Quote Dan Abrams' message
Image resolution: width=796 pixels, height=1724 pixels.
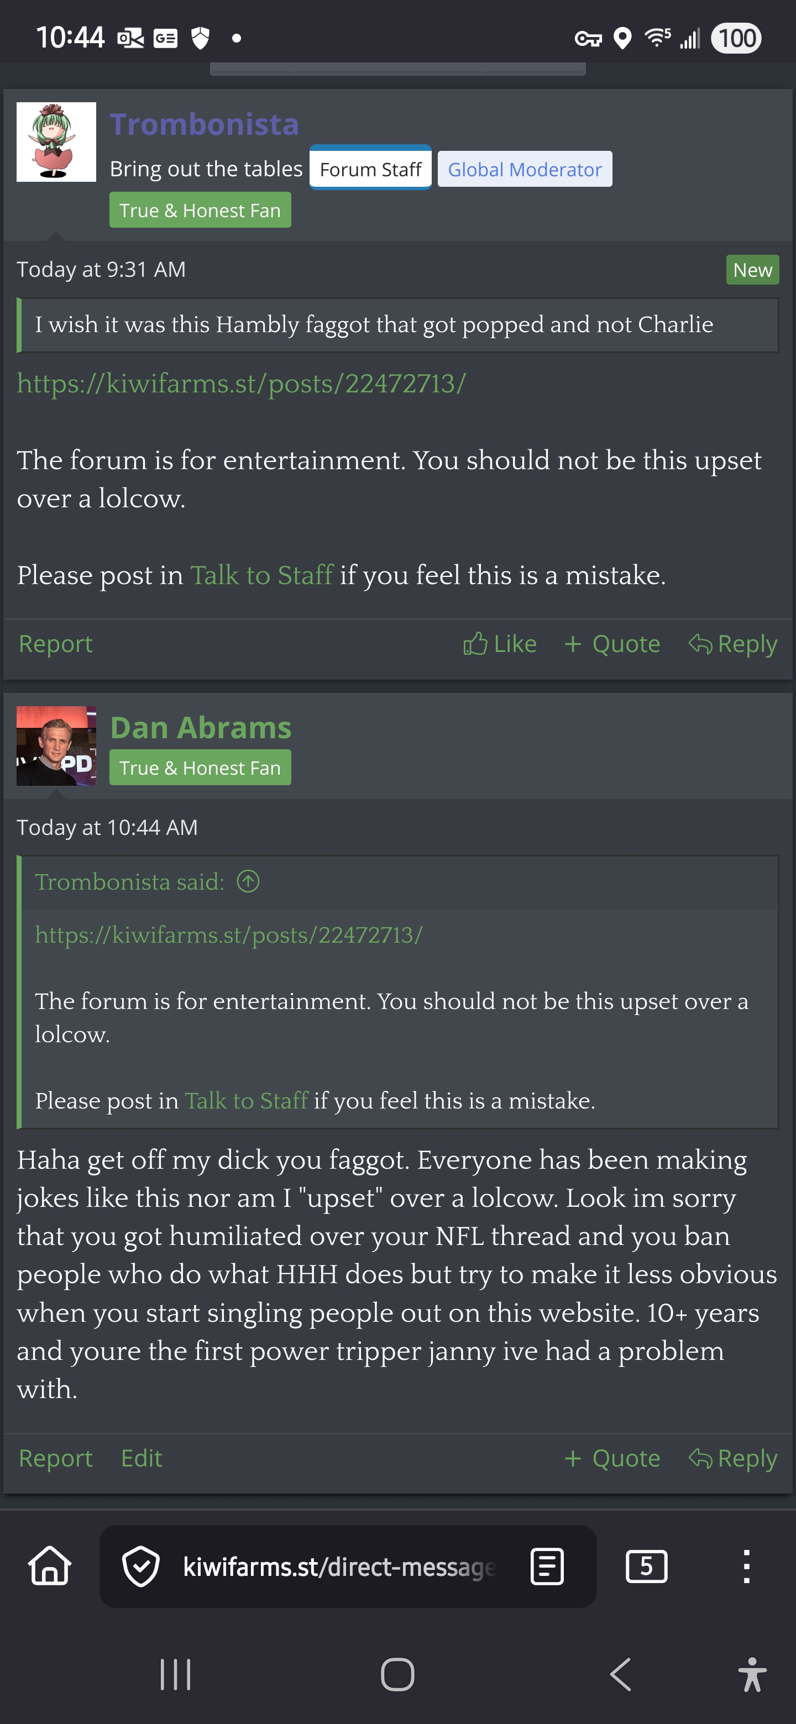(x=612, y=1458)
